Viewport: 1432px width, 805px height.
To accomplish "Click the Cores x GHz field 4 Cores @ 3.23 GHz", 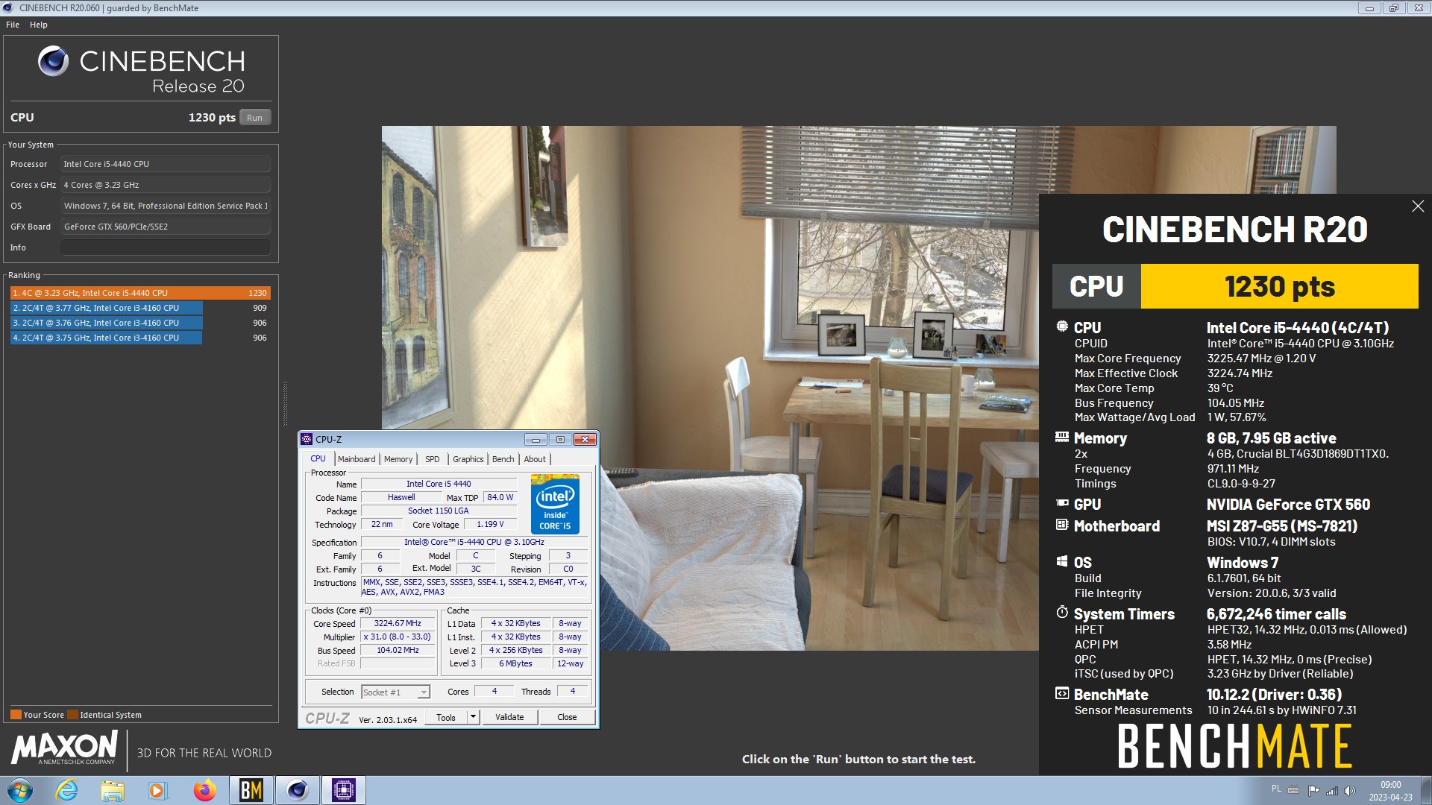I will pyautogui.click(x=166, y=185).
